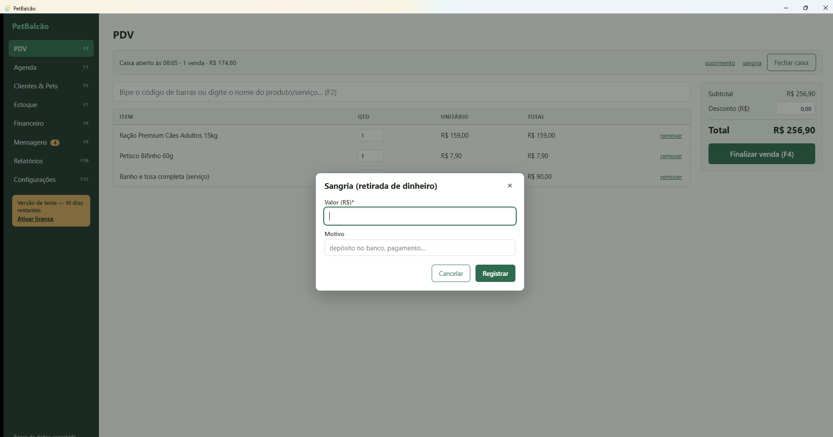
Task: Open the Financeiro section
Action: coord(51,123)
